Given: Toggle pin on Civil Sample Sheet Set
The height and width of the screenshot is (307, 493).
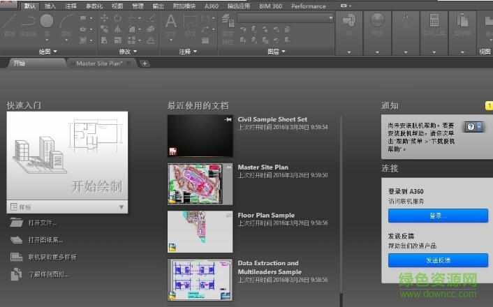Looking at the screenshot, I should [x=228, y=121].
